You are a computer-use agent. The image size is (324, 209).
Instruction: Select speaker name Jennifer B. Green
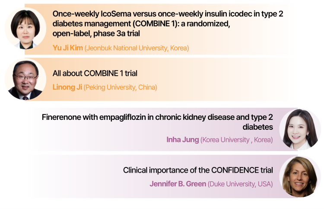(x=178, y=184)
